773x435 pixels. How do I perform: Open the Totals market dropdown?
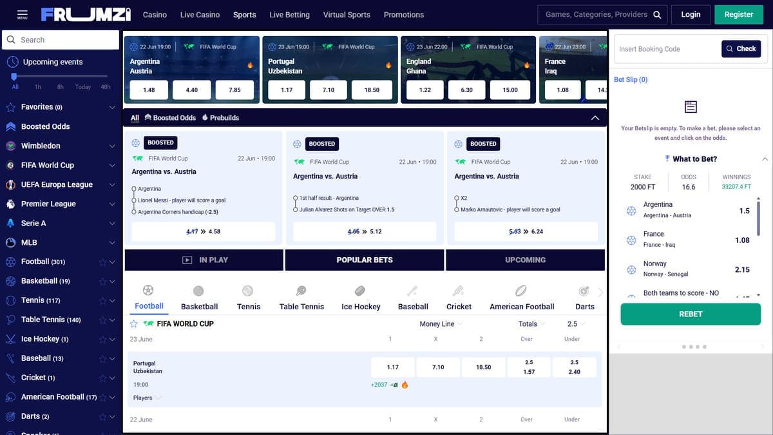[532, 324]
